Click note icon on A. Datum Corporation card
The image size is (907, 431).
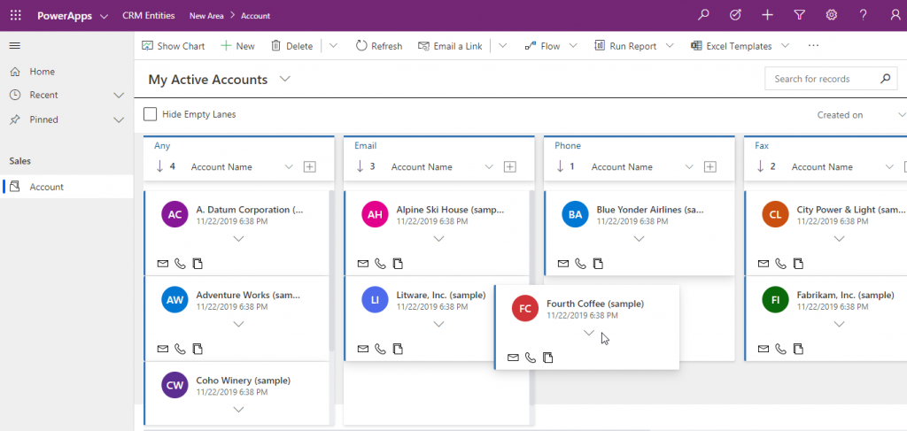198,264
